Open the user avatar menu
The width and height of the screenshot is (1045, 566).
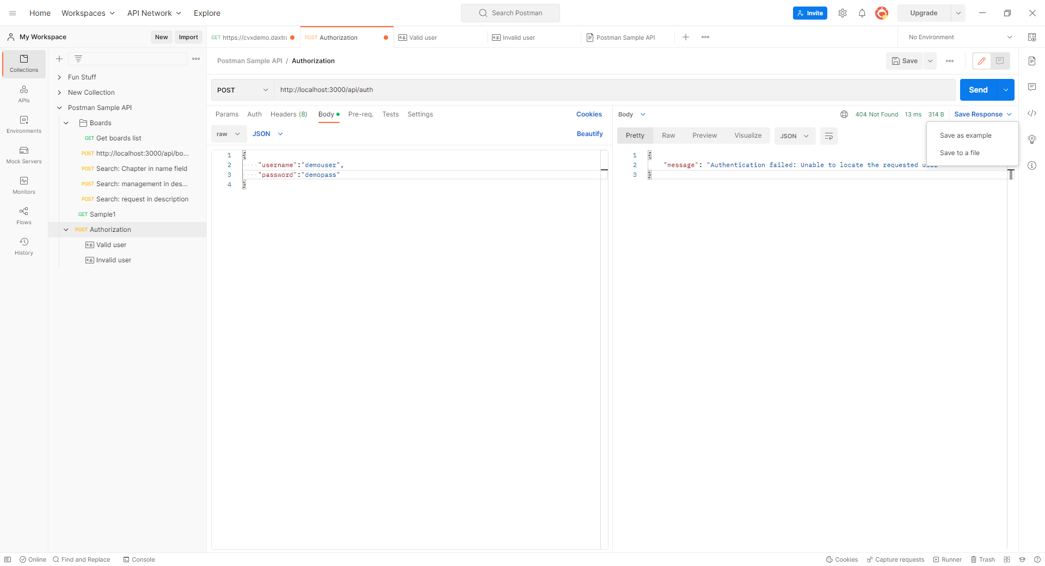tap(882, 13)
